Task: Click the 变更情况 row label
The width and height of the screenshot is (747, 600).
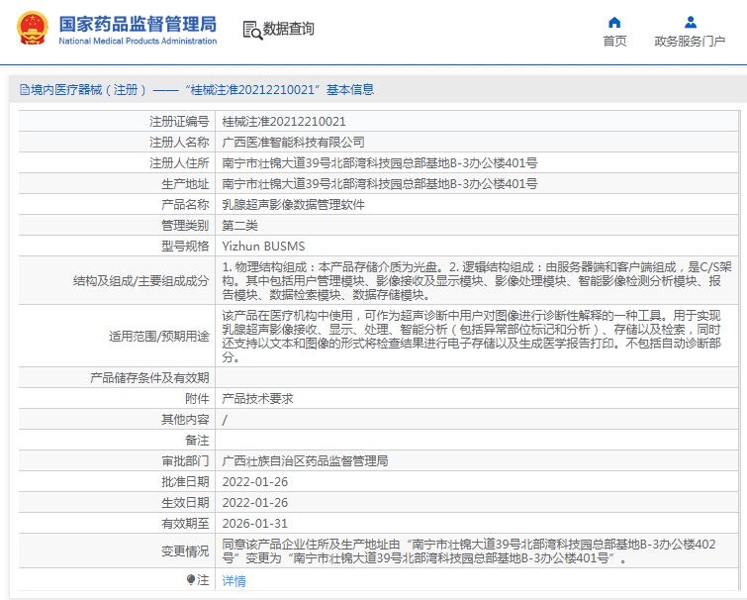Action: tap(185, 550)
